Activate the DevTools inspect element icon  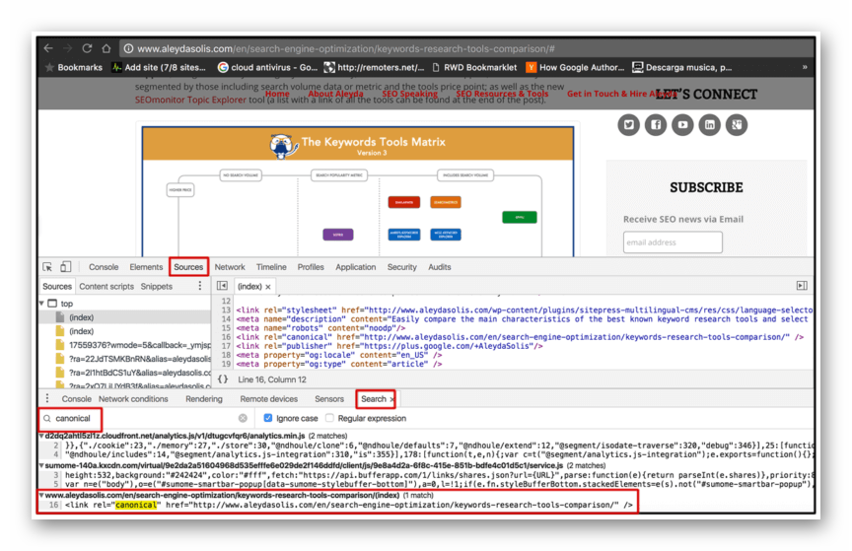point(47,267)
